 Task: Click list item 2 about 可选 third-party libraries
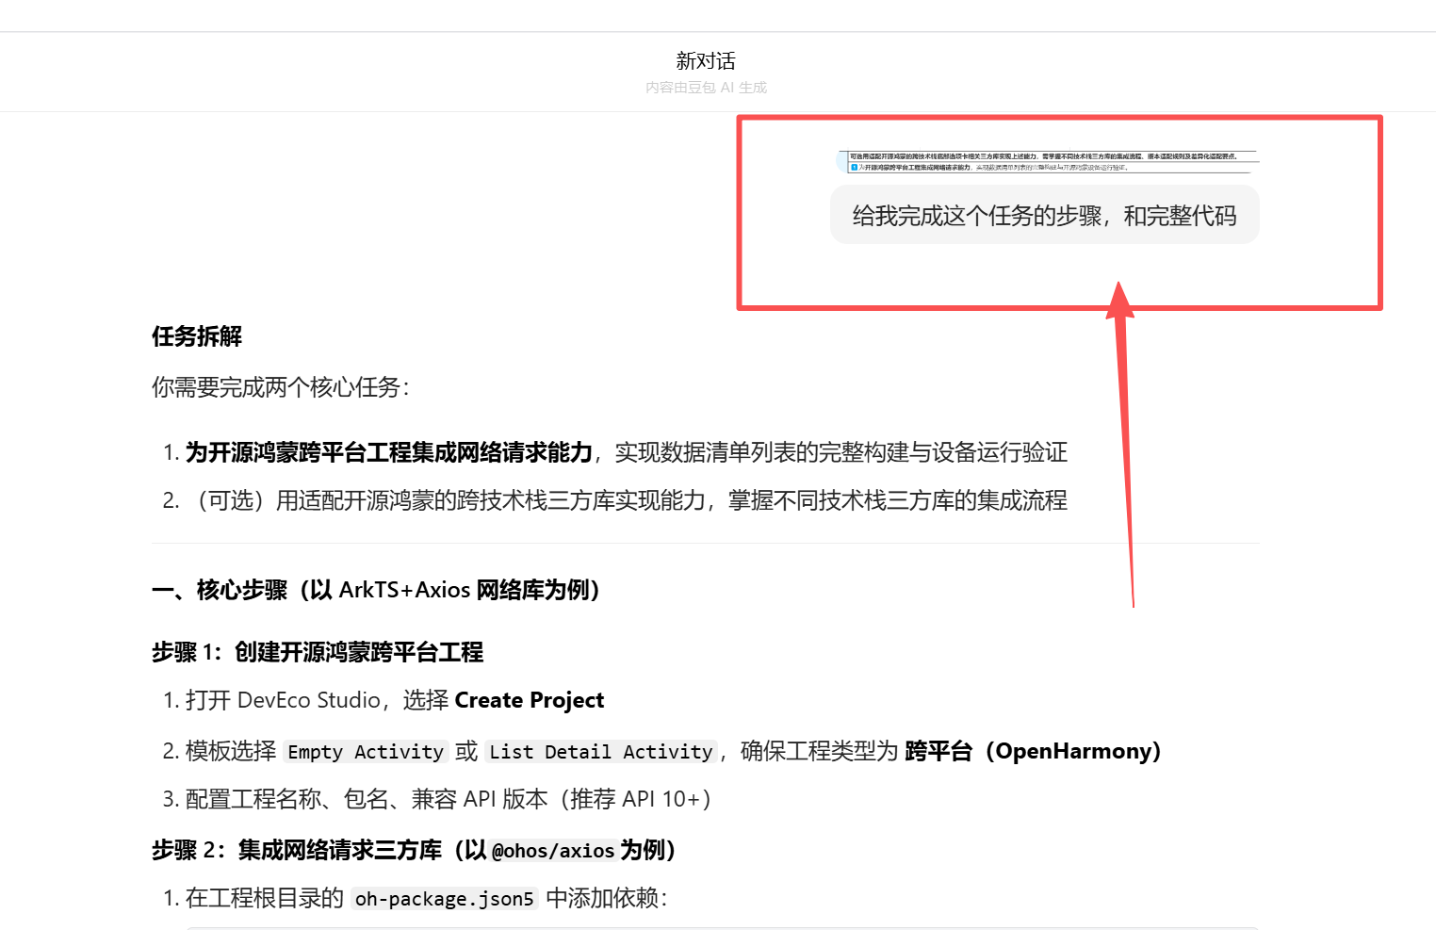point(622,500)
